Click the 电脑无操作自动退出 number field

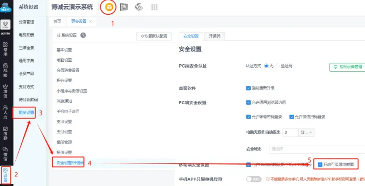click(291, 132)
